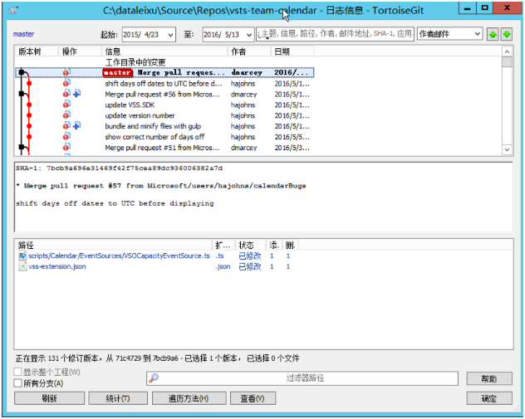Click the 状态 column header in file list
525x419 pixels.
coord(250,245)
